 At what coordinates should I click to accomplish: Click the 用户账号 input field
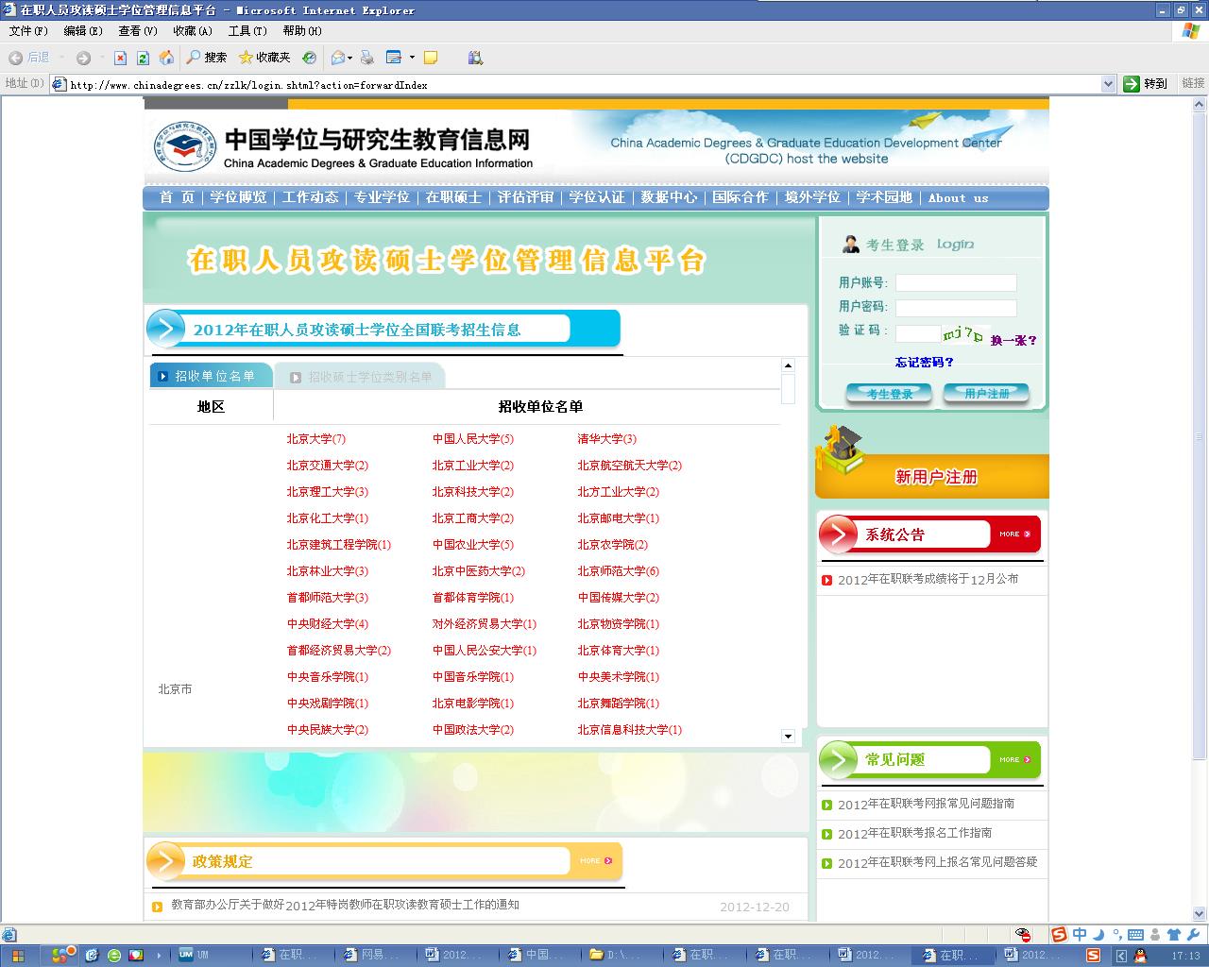956,282
